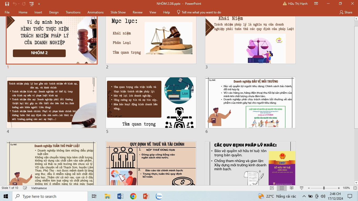The height and width of the screenshot is (201, 358).
Task: Click Start From Beginning slideshow icon
Action: (32, 4)
